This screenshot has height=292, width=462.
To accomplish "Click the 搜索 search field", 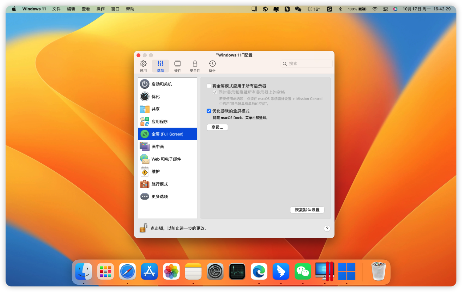I will (306, 64).
